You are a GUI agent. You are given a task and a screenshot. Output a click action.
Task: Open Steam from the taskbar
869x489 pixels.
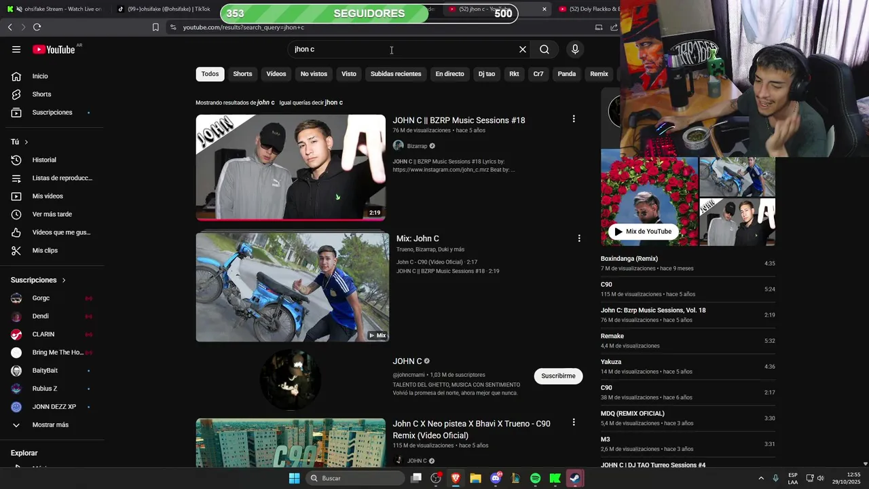(x=574, y=478)
